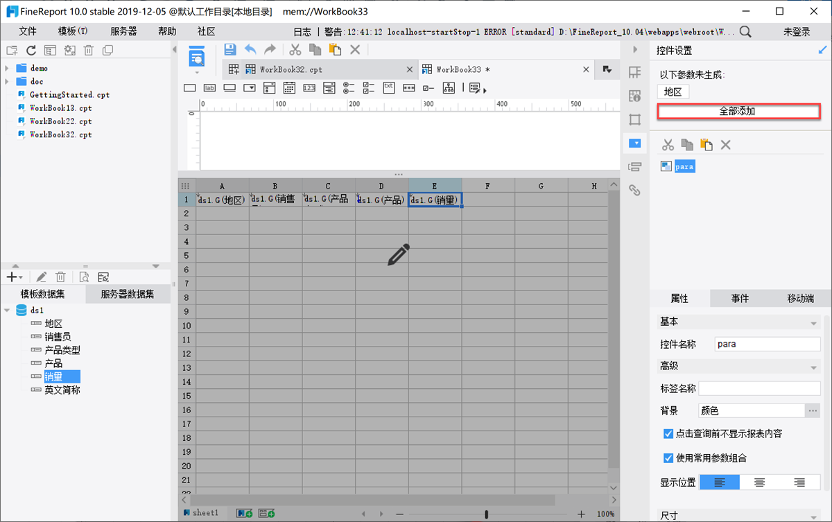This screenshot has width=832, height=522.
Task: Toggle 点击查询前不显示报表内容 checkbox
Action: (x=668, y=434)
